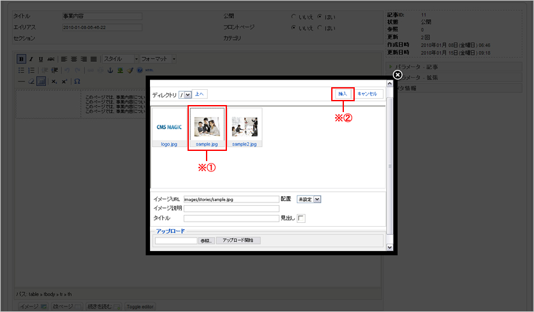534x312 pixels.
Task: Center align text in the editor
Action: 74,59
